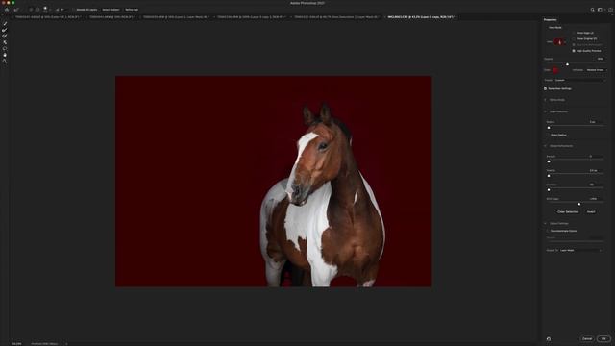Click the Cancel button
This screenshot has width=615, height=346.
coord(587,338)
